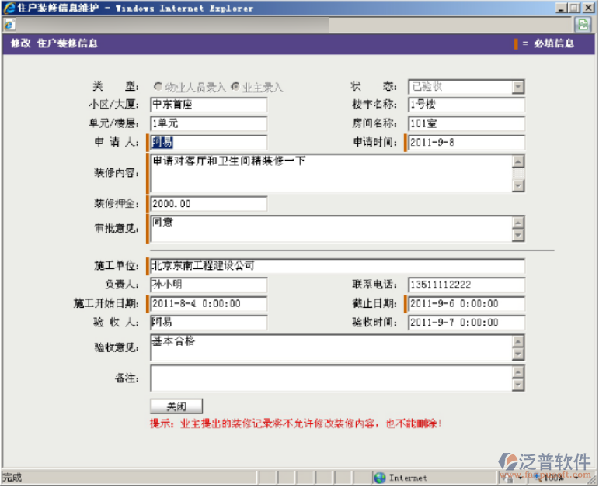
Task: Click the 备注 scrollbar down arrow
Action: click(x=517, y=385)
